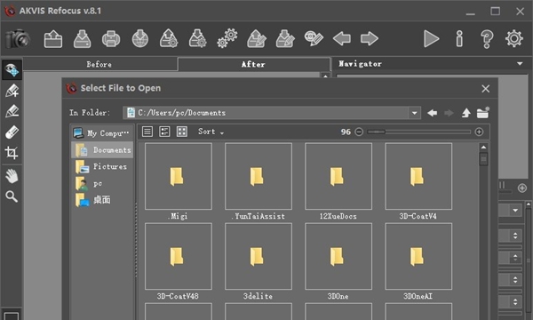Screen dimensions: 533x320
Task: Select the quick preview eye tool
Action: [x=12, y=70]
